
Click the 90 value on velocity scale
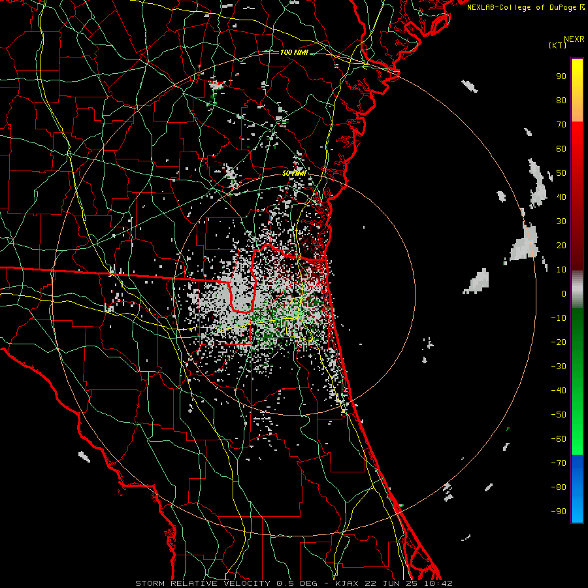[x=561, y=76]
